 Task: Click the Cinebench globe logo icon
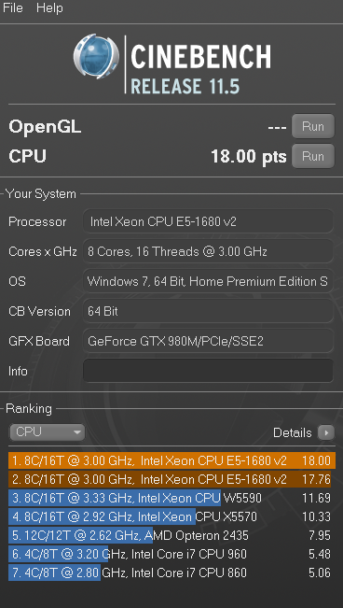(x=96, y=57)
